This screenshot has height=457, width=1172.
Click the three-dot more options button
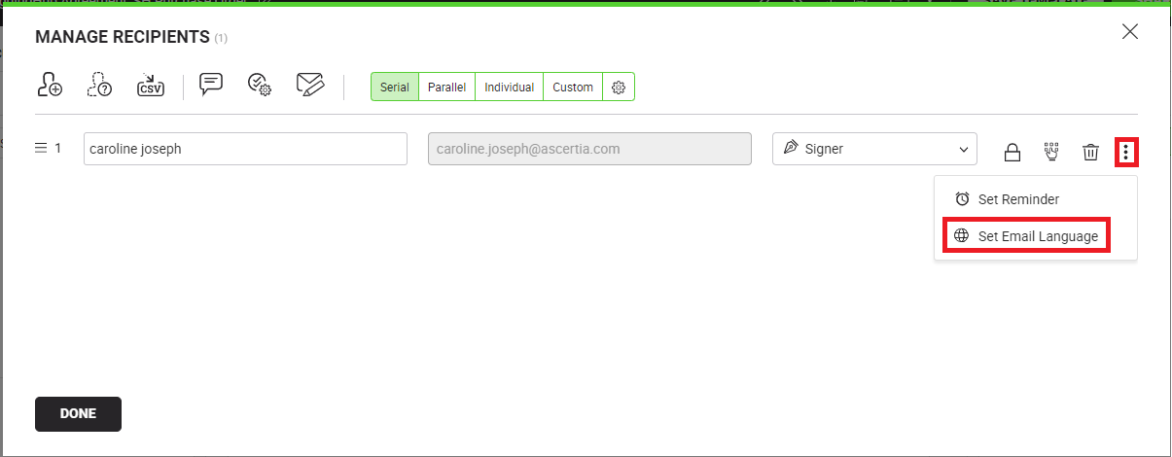pyautogui.click(x=1125, y=152)
